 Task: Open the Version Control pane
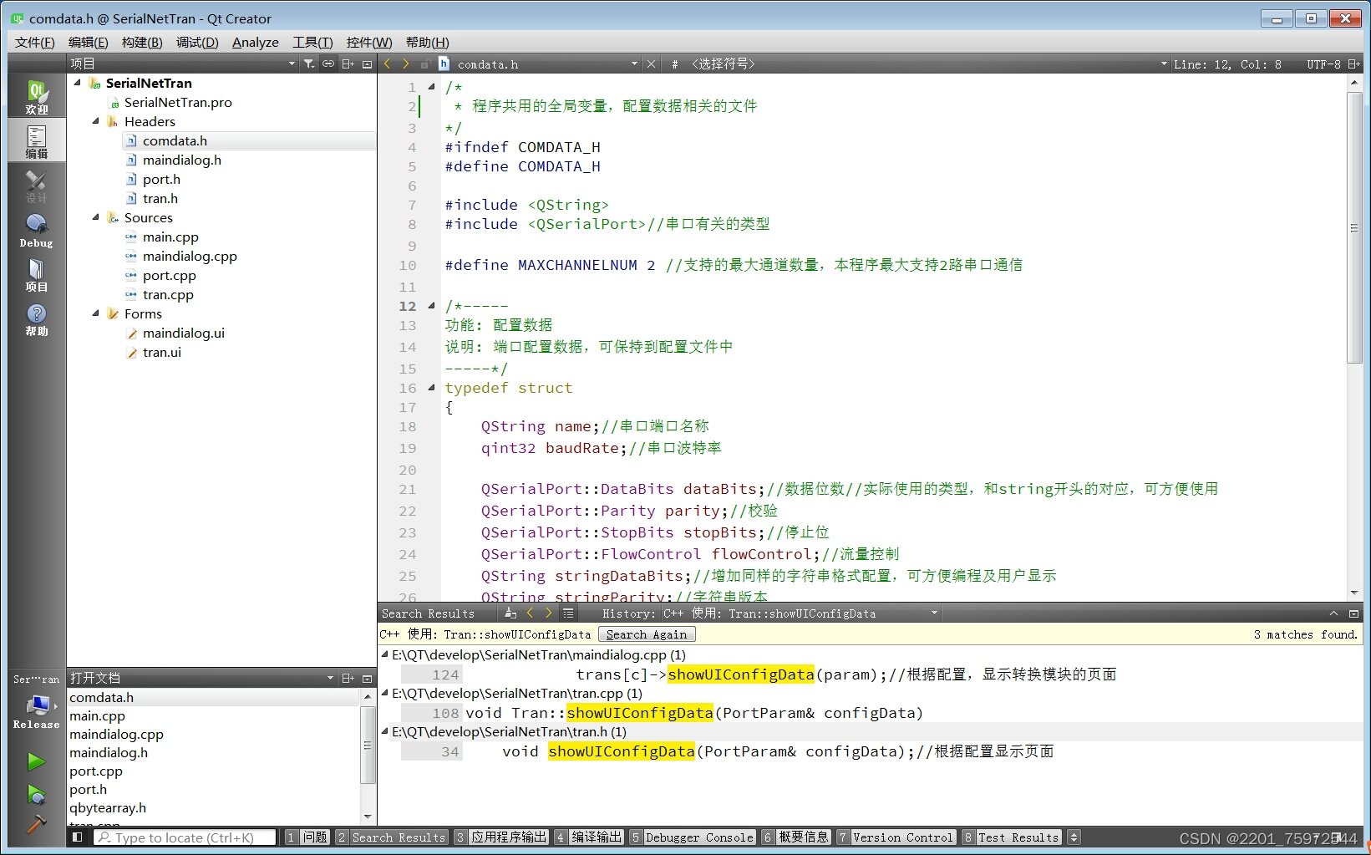tap(896, 837)
